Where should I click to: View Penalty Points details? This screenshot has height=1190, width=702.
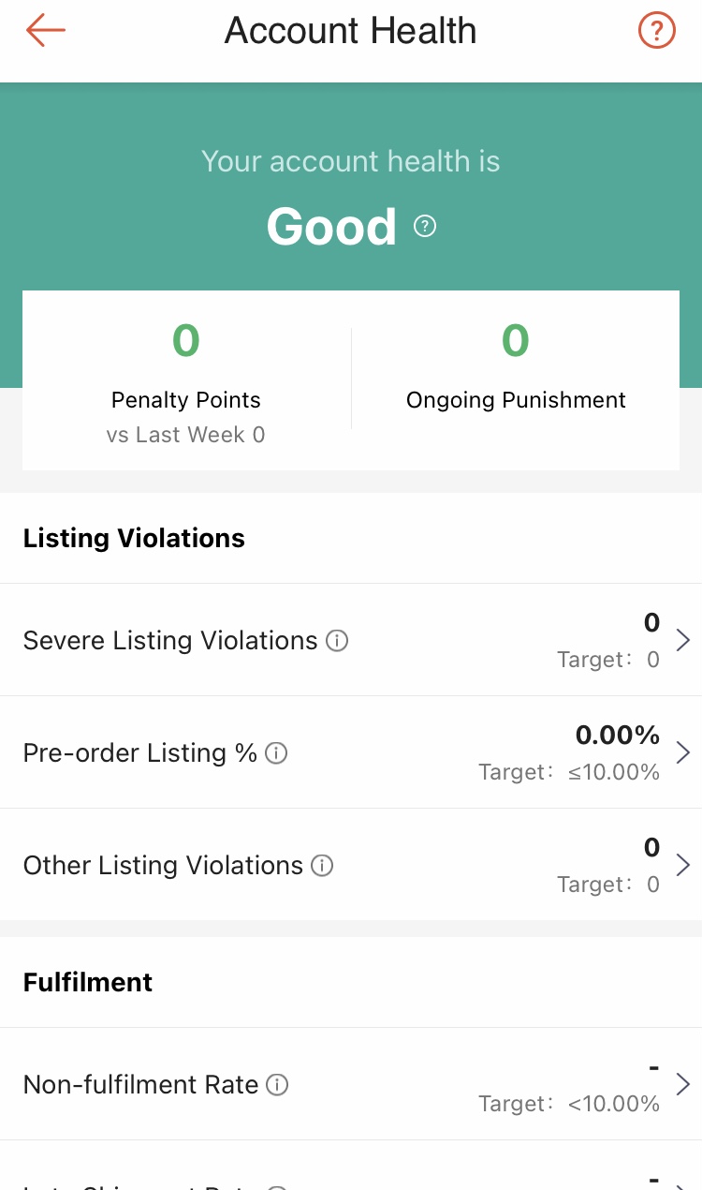coord(186,379)
